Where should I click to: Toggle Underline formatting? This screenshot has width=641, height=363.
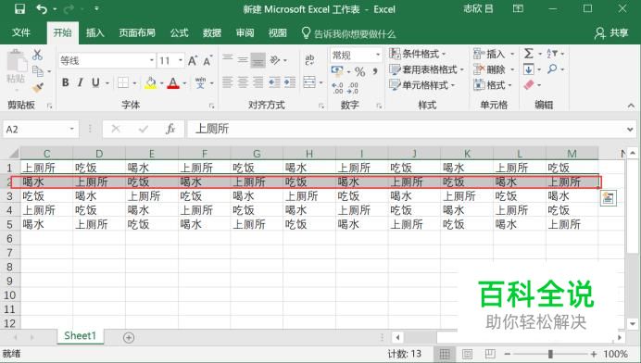point(95,82)
